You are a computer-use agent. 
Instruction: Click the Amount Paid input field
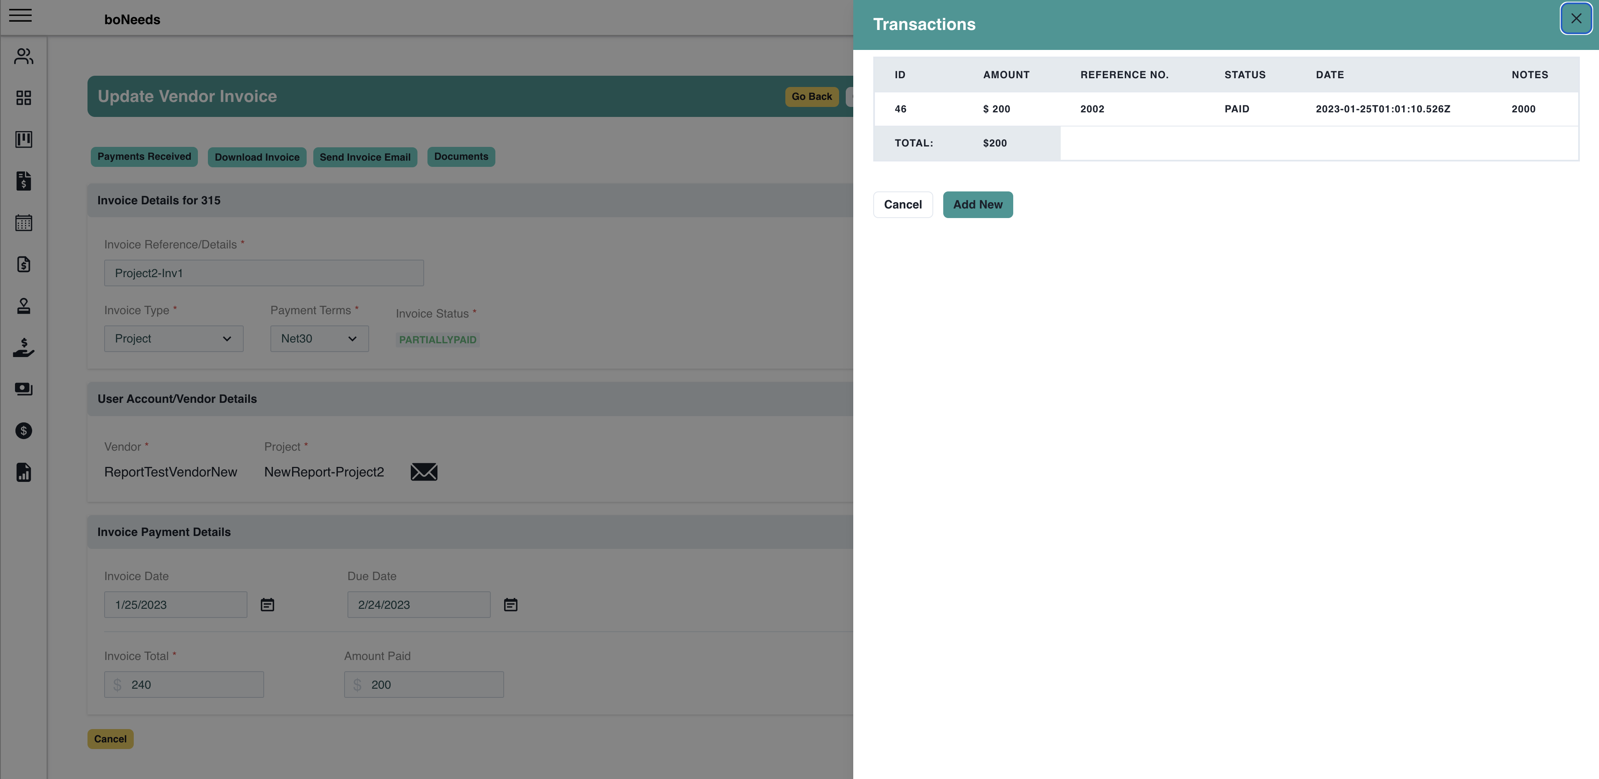(424, 684)
